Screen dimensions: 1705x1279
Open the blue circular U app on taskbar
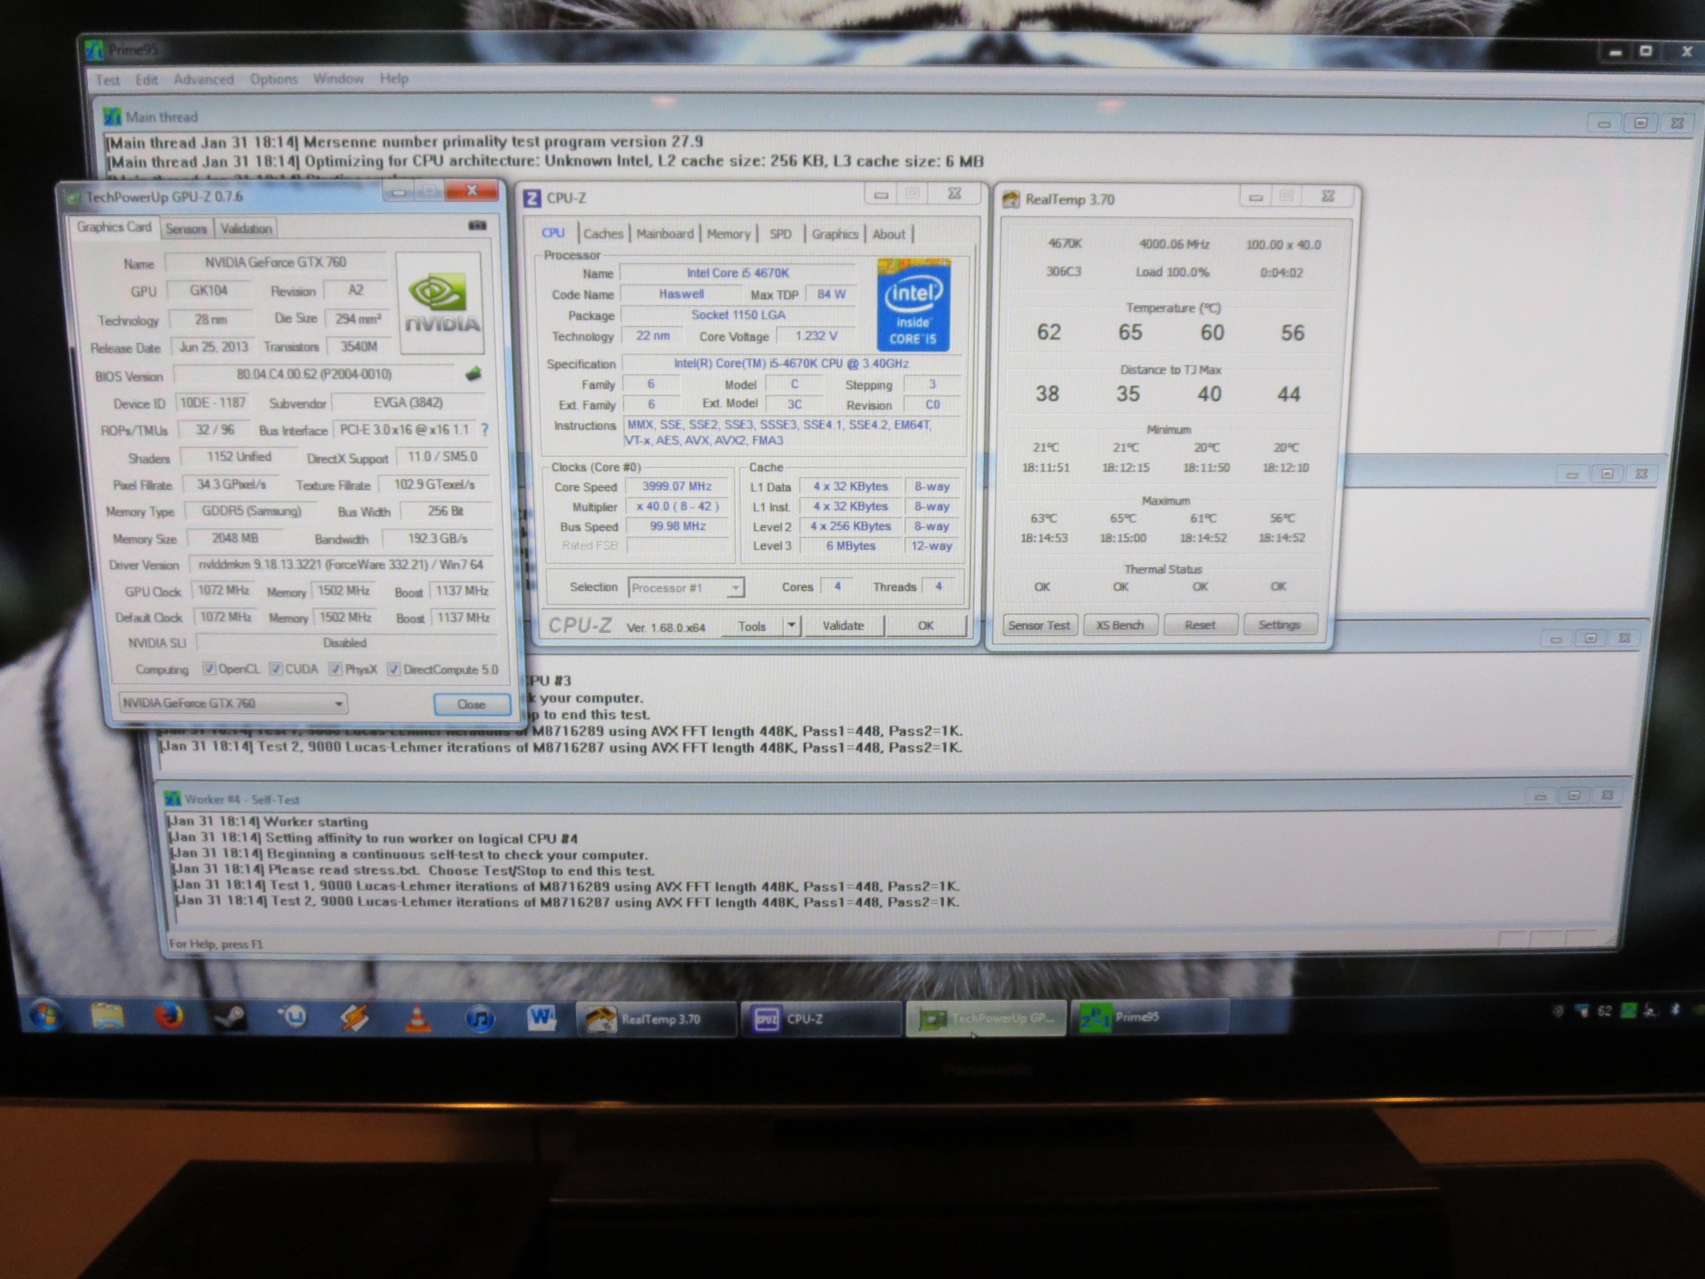coord(292,1017)
